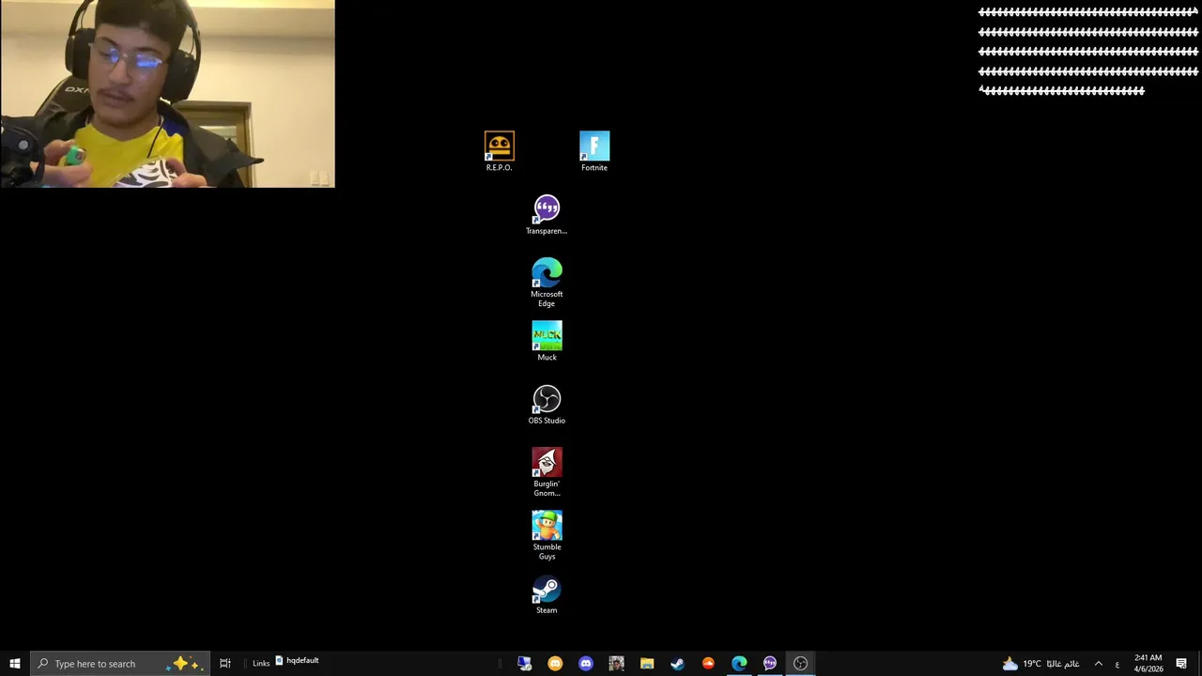Viewport: 1202px width, 676px height.
Task: Click the Type here to search box
Action: click(x=119, y=664)
